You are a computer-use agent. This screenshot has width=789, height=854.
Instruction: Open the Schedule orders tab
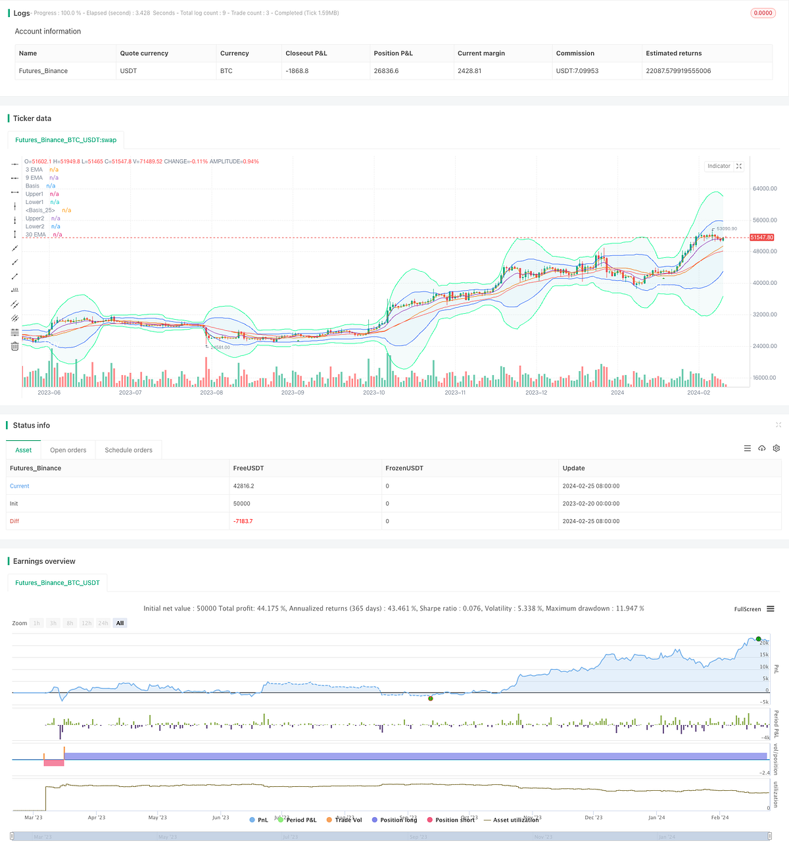128,449
